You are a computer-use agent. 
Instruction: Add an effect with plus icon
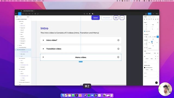click(x=158, y=73)
